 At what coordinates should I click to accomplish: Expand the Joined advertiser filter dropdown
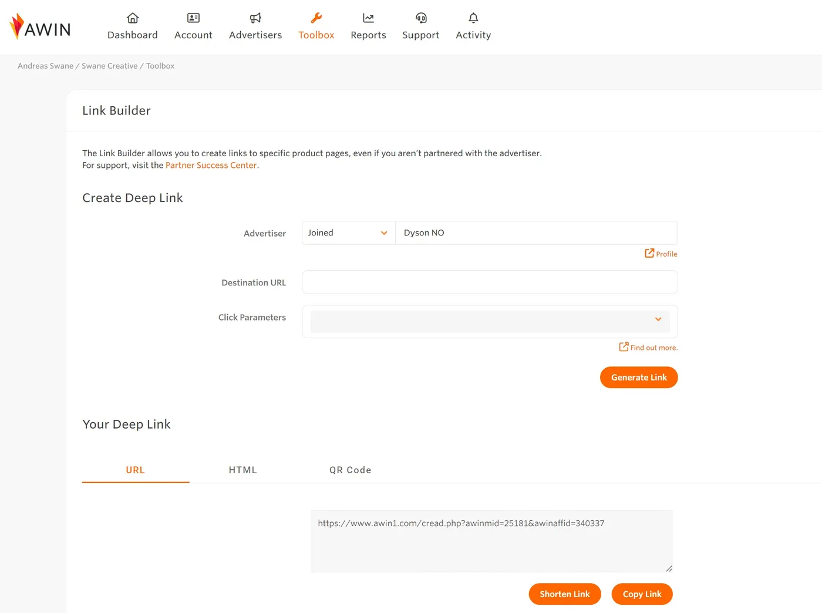(x=349, y=233)
